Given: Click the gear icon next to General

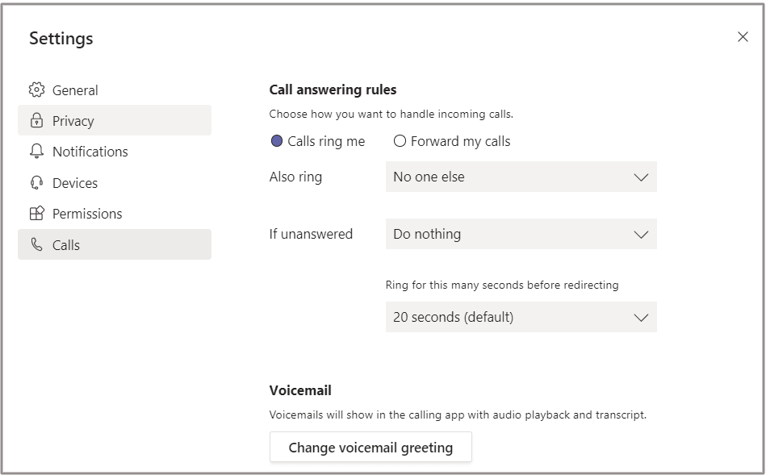Looking at the screenshot, I should tap(36, 90).
